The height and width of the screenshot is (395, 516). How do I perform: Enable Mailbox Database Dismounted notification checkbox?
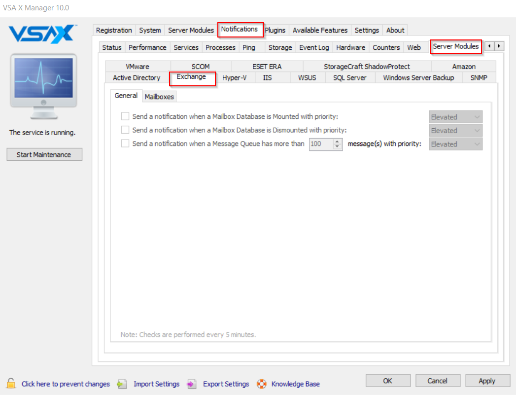[125, 130]
